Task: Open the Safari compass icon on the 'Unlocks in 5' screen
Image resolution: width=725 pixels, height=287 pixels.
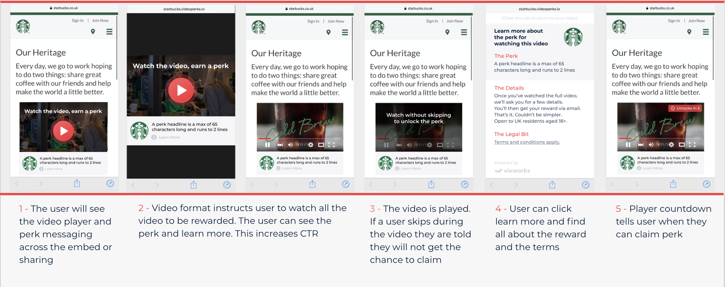Action: coord(707,184)
